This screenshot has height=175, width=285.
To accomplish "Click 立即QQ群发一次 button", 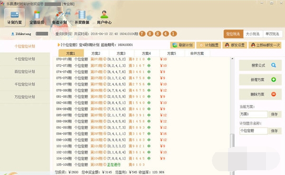I will pyautogui.click(x=265, y=45).
